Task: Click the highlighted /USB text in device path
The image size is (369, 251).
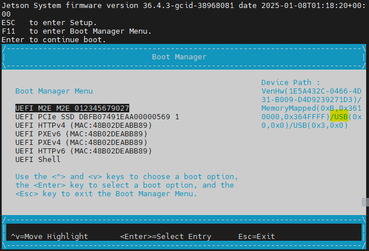Action: point(339,117)
